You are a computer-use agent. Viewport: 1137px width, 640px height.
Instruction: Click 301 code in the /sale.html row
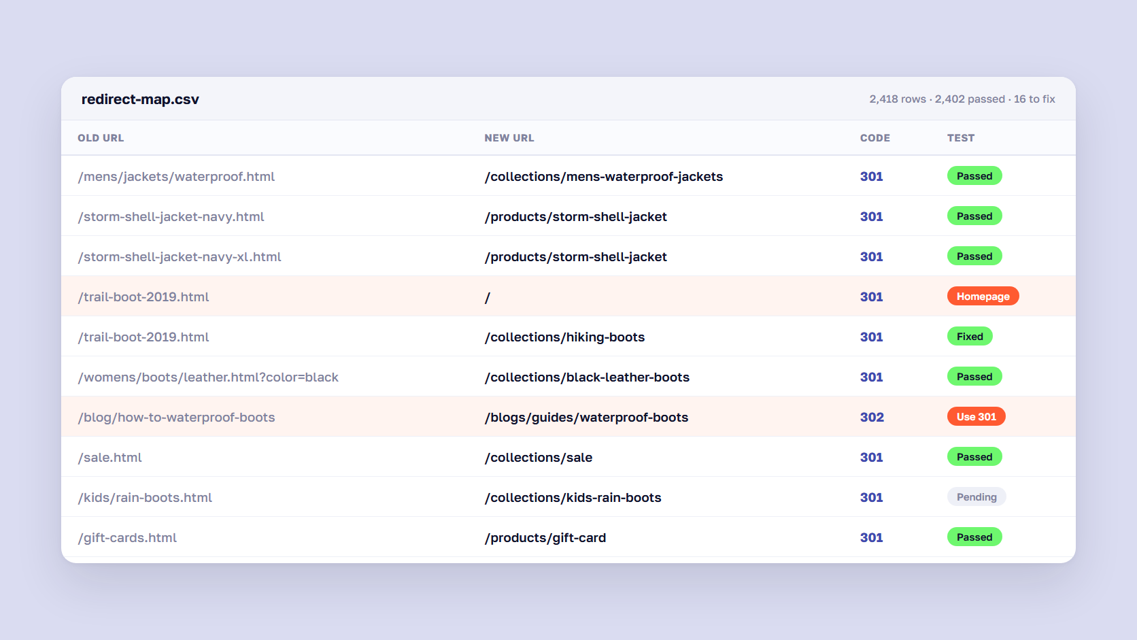872,458
